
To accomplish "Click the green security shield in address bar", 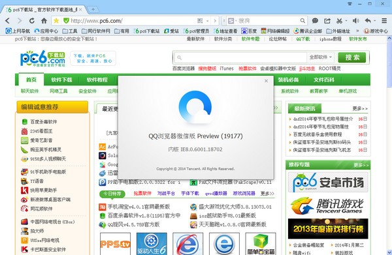I will coord(66,21).
